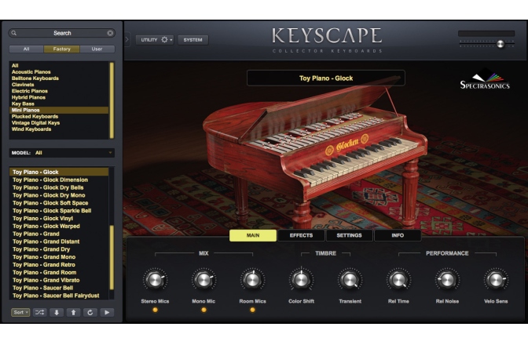Click the search magnifier icon
The width and height of the screenshot is (528, 345).
[14, 33]
